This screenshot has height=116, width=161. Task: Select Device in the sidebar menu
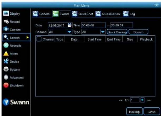[14, 62]
